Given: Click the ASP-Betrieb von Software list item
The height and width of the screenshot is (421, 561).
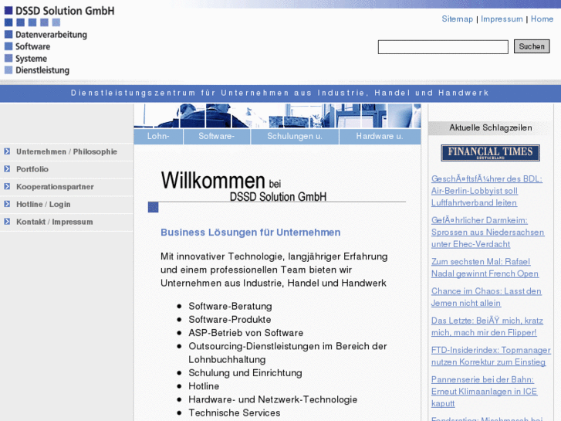Looking at the screenshot, I should tap(246, 333).
